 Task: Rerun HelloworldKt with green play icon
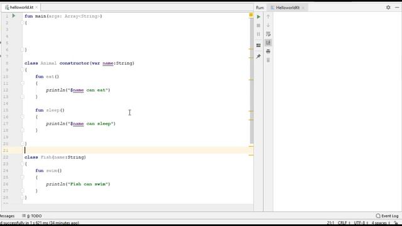(258, 17)
